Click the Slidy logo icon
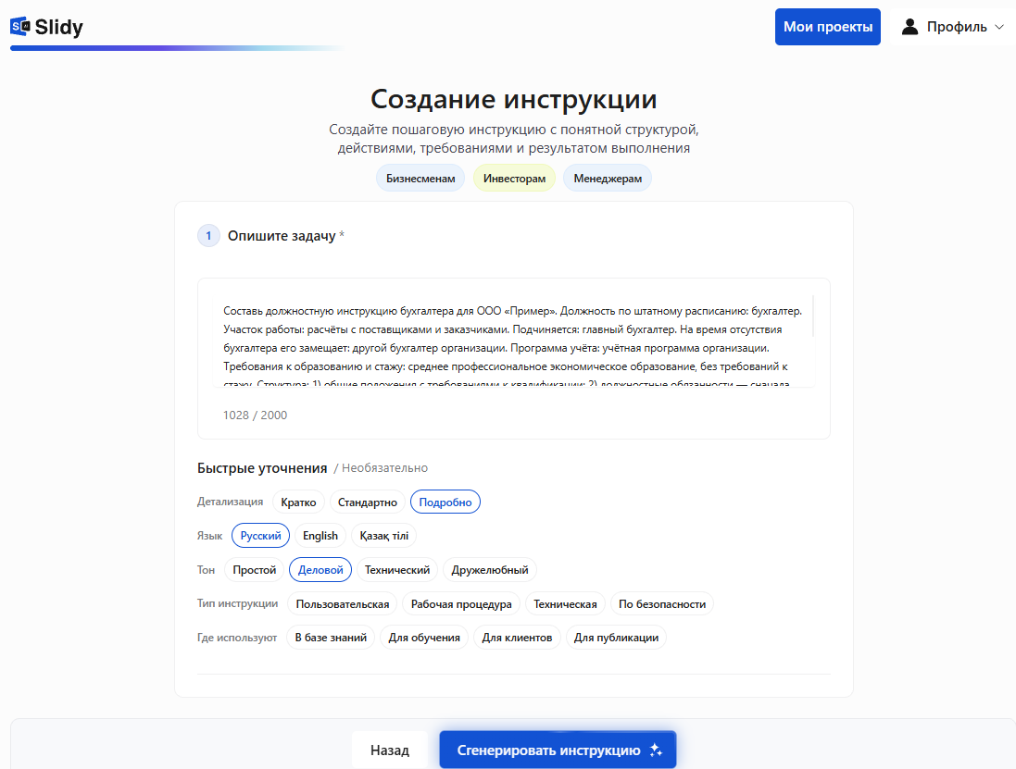 [20, 27]
